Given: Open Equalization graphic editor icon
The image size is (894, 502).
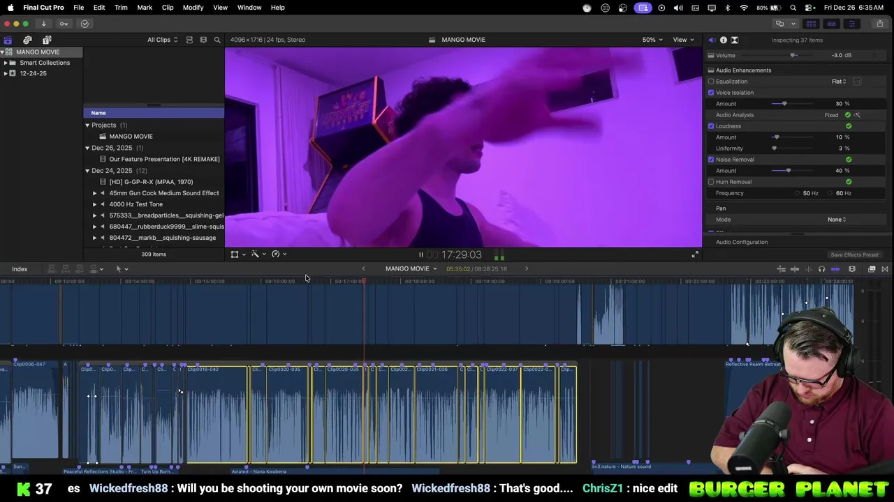Looking at the screenshot, I should (857, 82).
